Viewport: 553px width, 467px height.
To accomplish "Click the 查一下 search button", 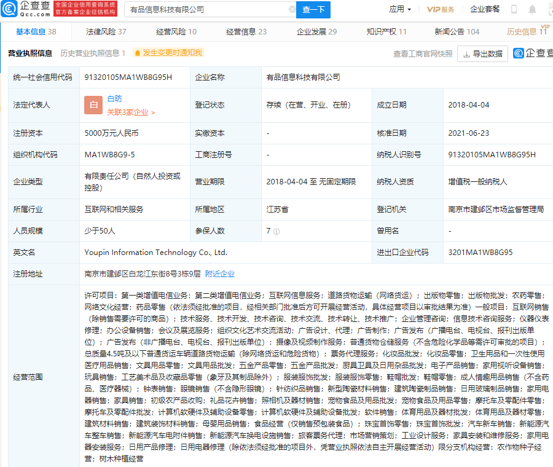I will tap(314, 9).
